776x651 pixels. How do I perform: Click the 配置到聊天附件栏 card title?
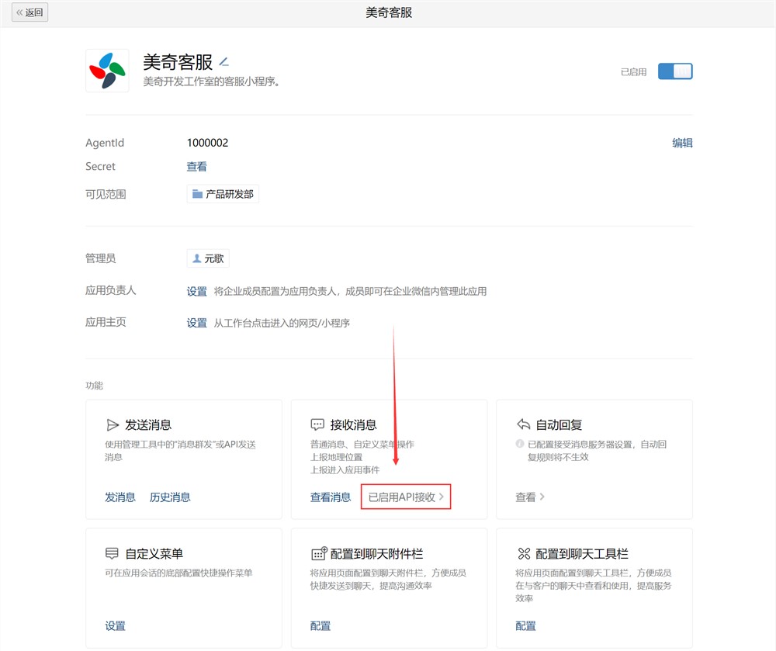coord(376,553)
